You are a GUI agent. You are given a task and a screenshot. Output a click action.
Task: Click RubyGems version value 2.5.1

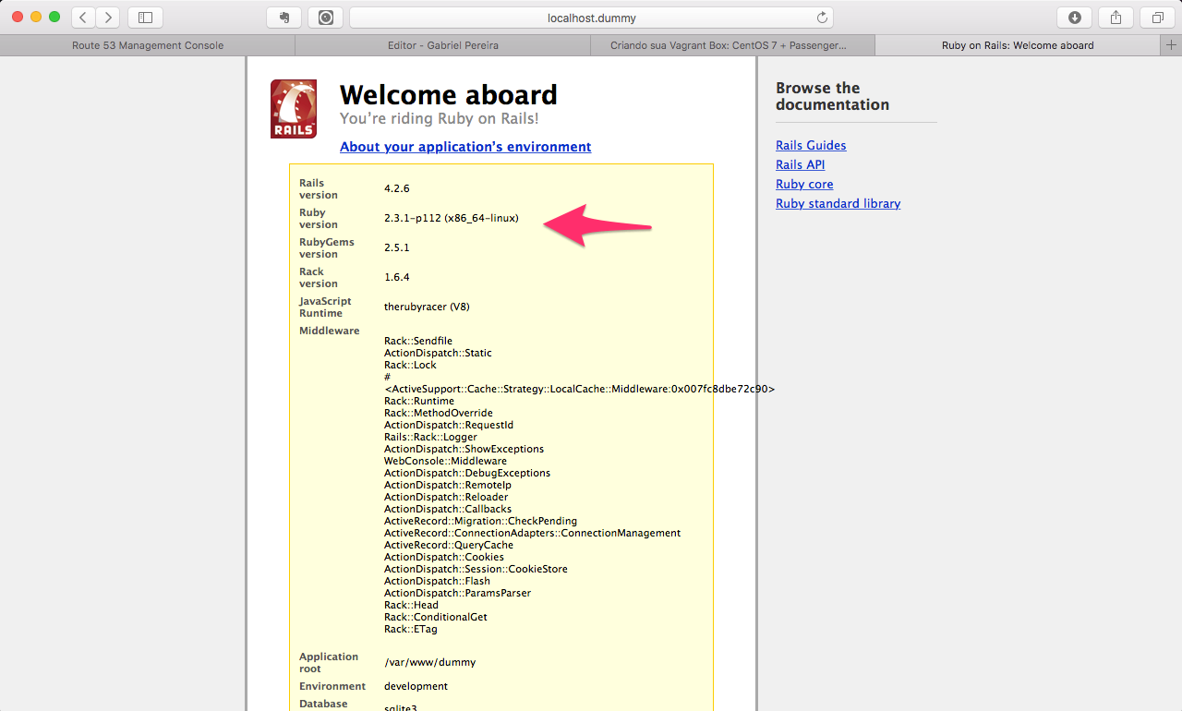click(397, 247)
